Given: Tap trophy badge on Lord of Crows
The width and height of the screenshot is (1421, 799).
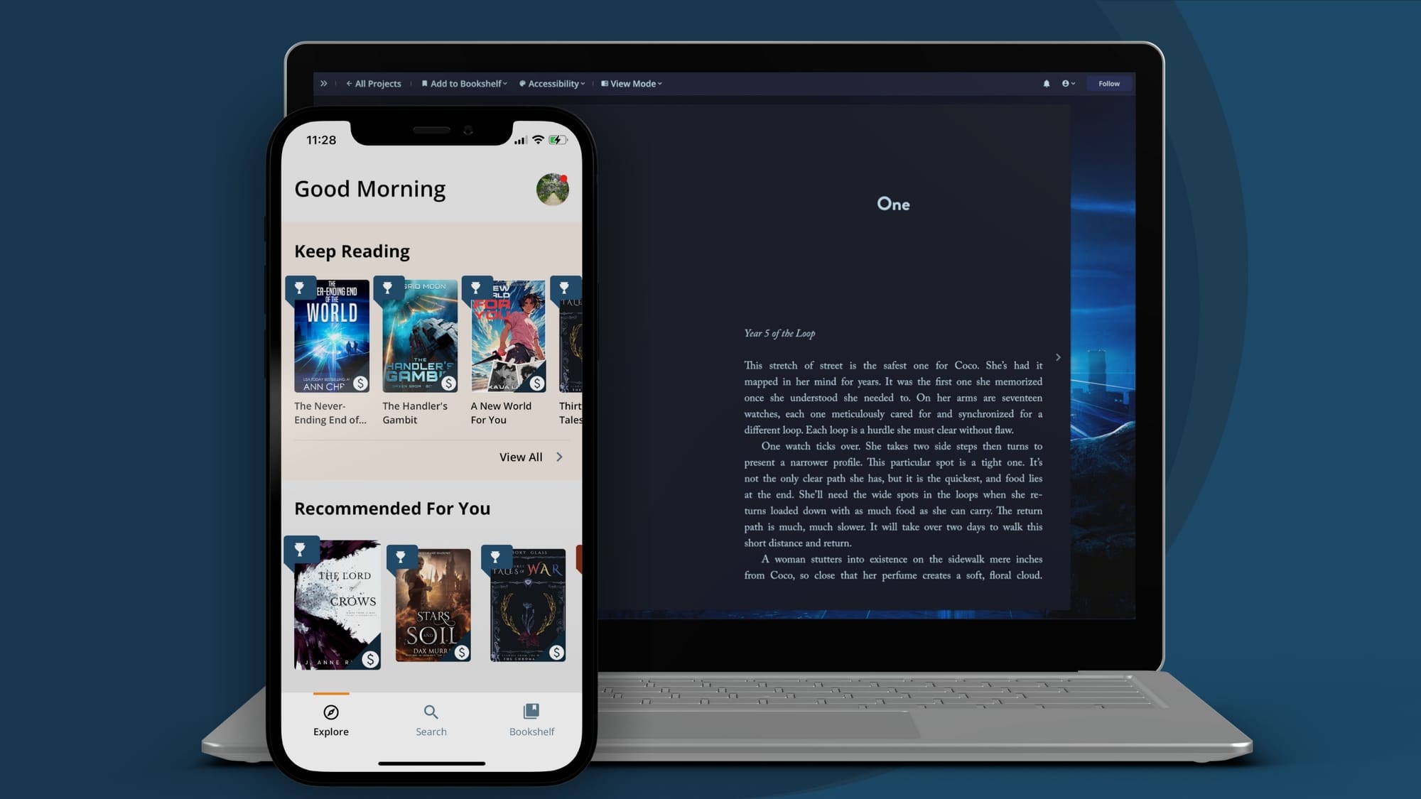Looking at the screenshot, I should 300,549.
